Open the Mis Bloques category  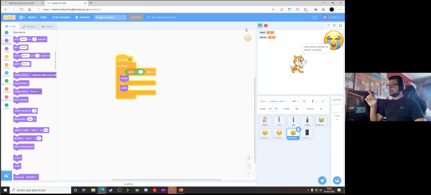pyautogui.click(x=6, y=98)
